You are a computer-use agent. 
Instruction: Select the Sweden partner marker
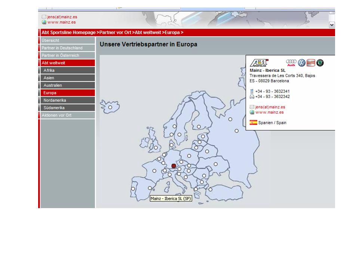pyautogui.click(x=179, y=135)
